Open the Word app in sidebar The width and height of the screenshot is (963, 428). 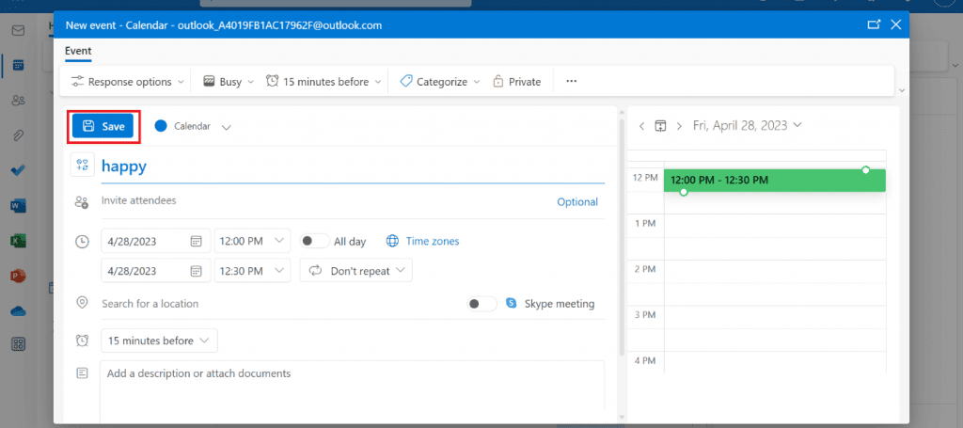point(18,205)
